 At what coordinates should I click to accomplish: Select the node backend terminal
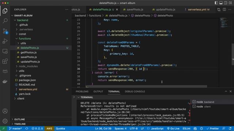click(212, 102)
